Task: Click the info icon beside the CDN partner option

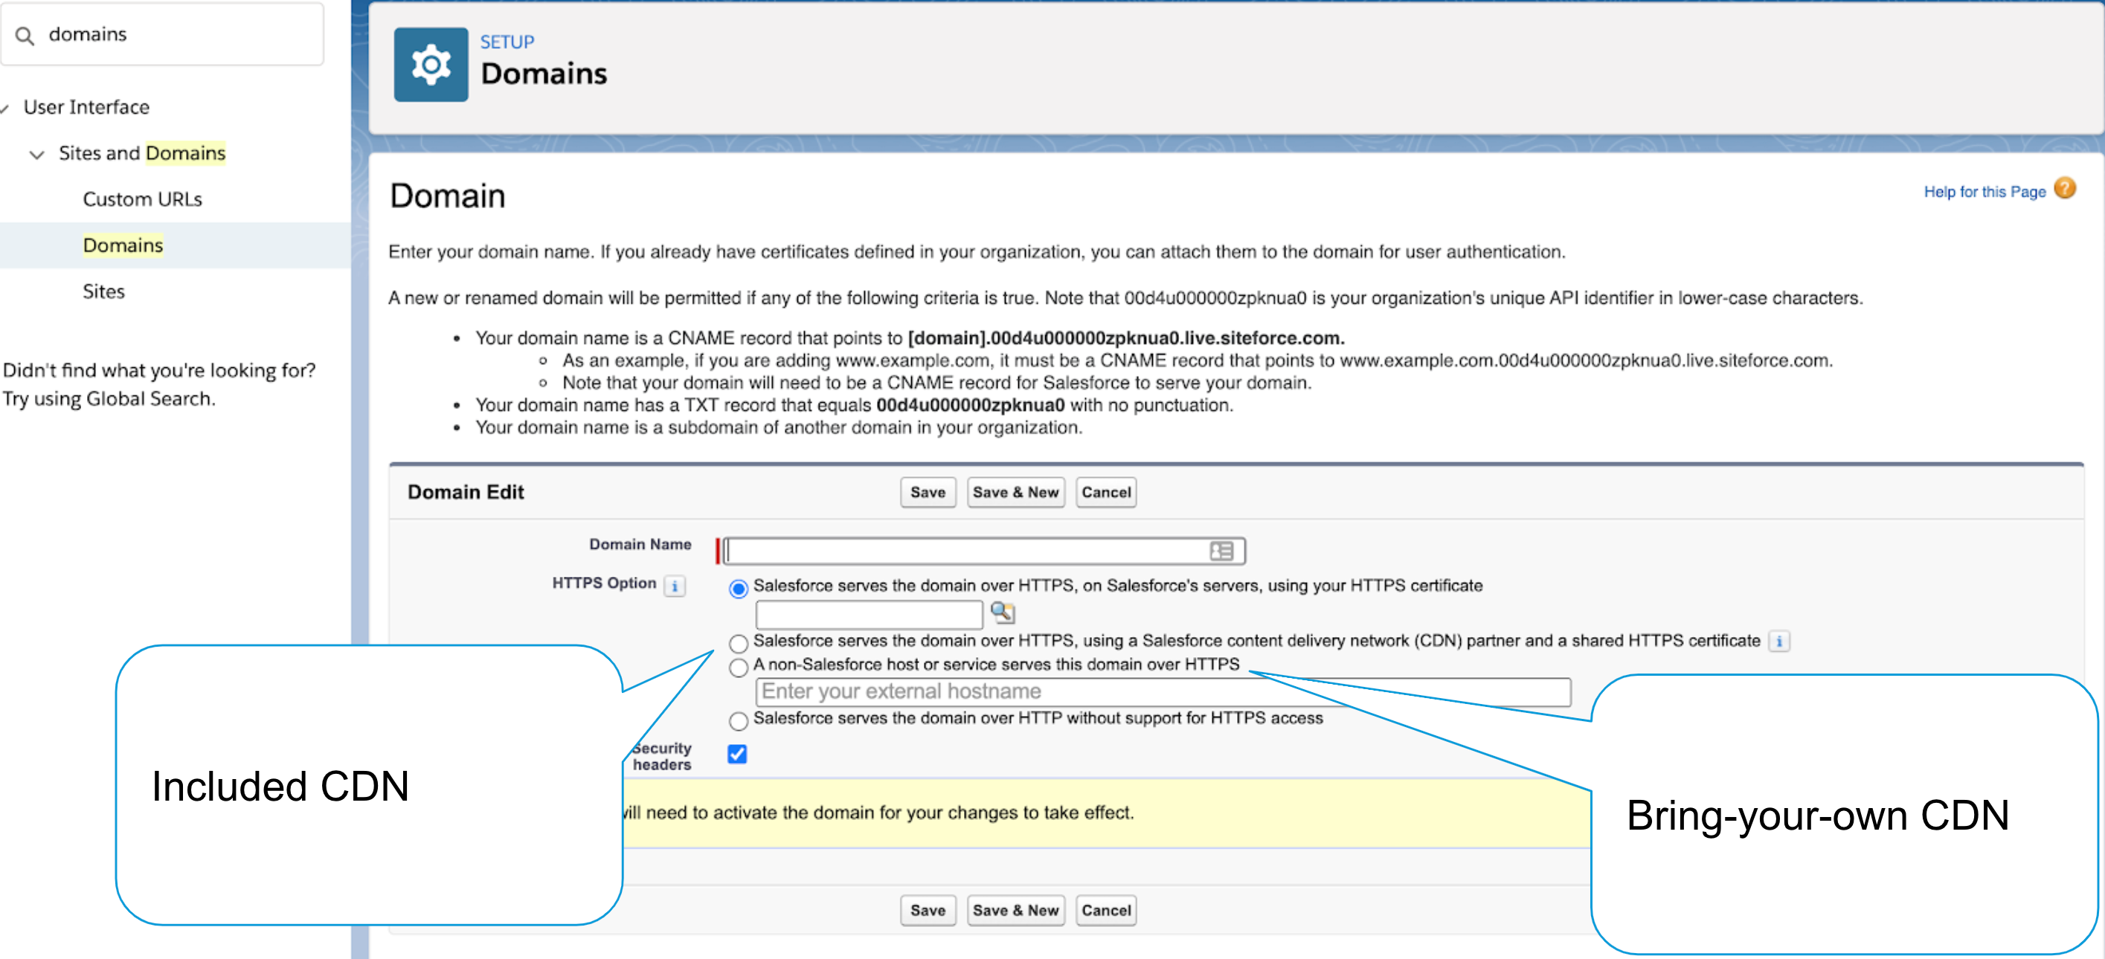Action: tap(1780, 642)
